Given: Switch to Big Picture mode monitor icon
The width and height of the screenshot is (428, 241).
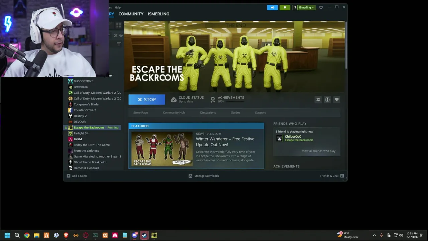Looking at the screenshot, I should (321, 7).
